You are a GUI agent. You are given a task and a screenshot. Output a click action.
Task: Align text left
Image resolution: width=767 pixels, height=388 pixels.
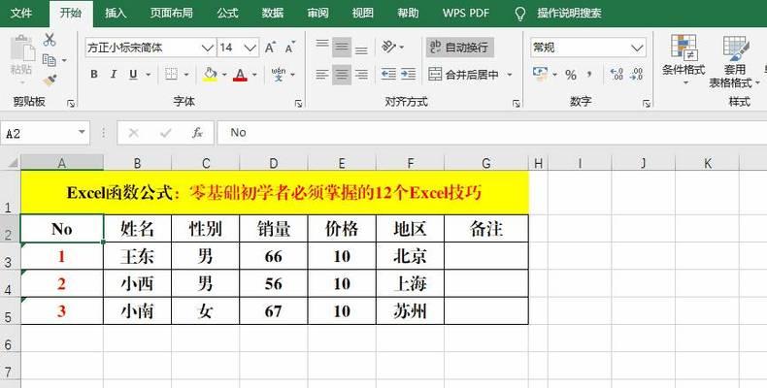pyautogui.click(x=322, y=75)
